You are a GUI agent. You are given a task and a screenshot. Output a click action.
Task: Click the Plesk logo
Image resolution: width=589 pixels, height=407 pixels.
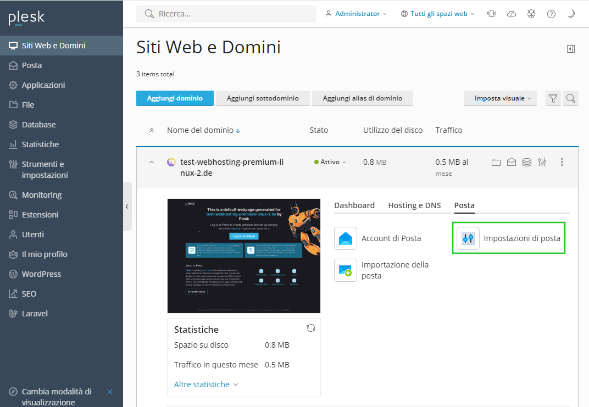(x=26, y=17)
